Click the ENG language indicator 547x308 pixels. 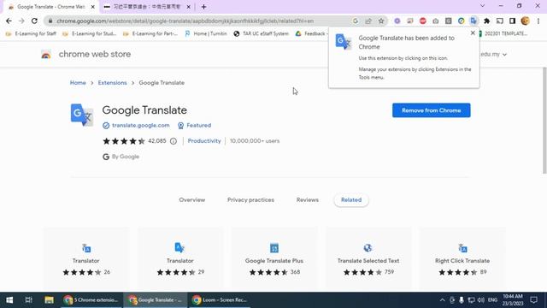coord(492,300)
